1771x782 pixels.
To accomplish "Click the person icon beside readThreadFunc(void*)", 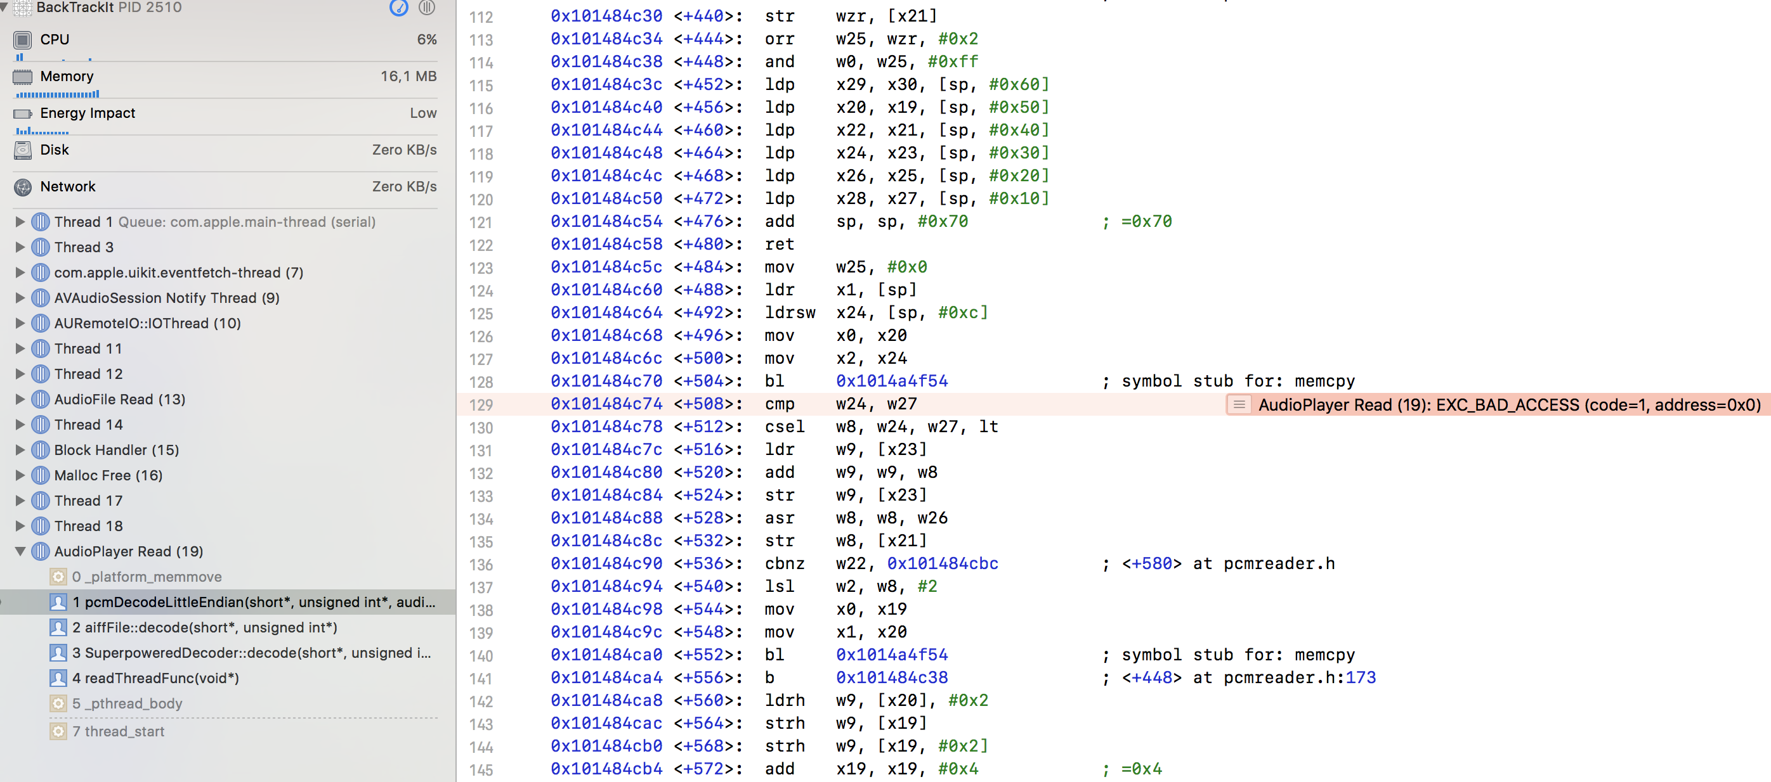I will click(x=60, y=677).
